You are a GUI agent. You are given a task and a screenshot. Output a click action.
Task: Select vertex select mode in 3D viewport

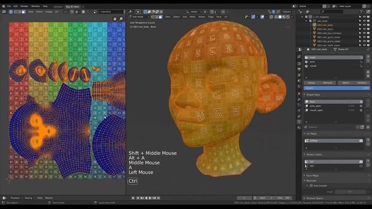pos(153,17)
